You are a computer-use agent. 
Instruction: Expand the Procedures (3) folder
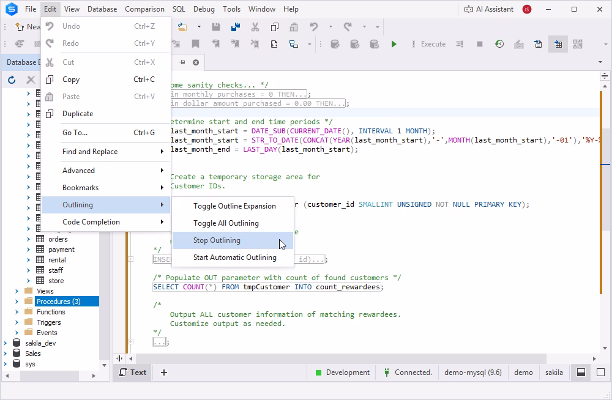click(x=17, y=302)
